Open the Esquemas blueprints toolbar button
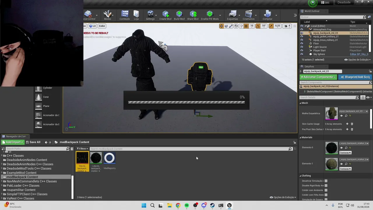The image size is (373, 210). pos(232,15)
